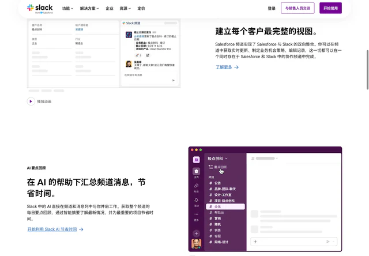Image resolution: width=369 pixels, height=256 pixels.
Task: Click the AI 要点回顾 section label
Action: pos(36,168)
